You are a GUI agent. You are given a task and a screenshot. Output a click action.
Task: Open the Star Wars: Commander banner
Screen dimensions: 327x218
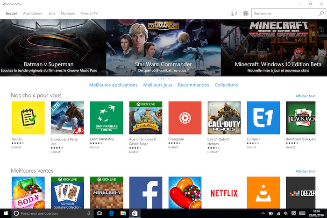coord(163,47)
